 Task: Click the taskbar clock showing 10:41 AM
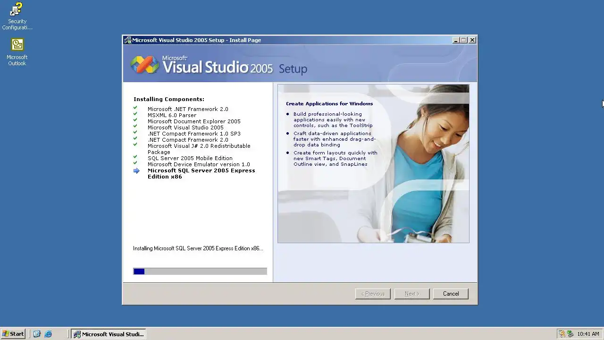(x=588, y=334)
